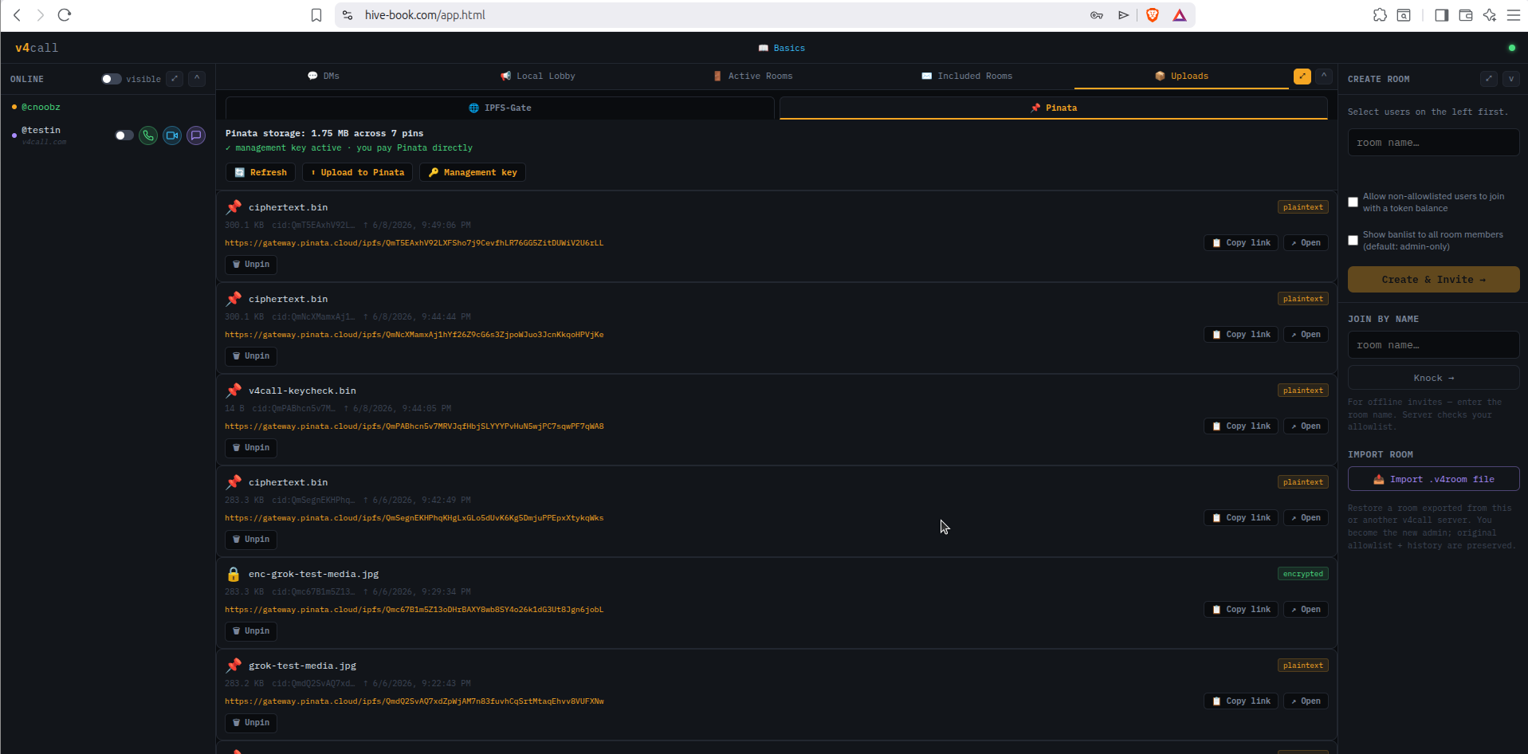Viewport: 1528px width, 754px height.
Task: Open the Basics guide link
Action: click(x=781, y=48)
